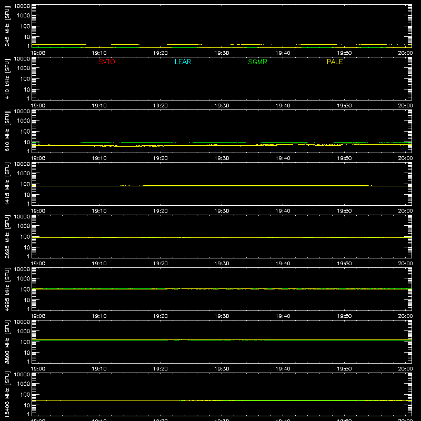Click the 1000 y-axis label of 1415 MHz plot

pos(23,174)
